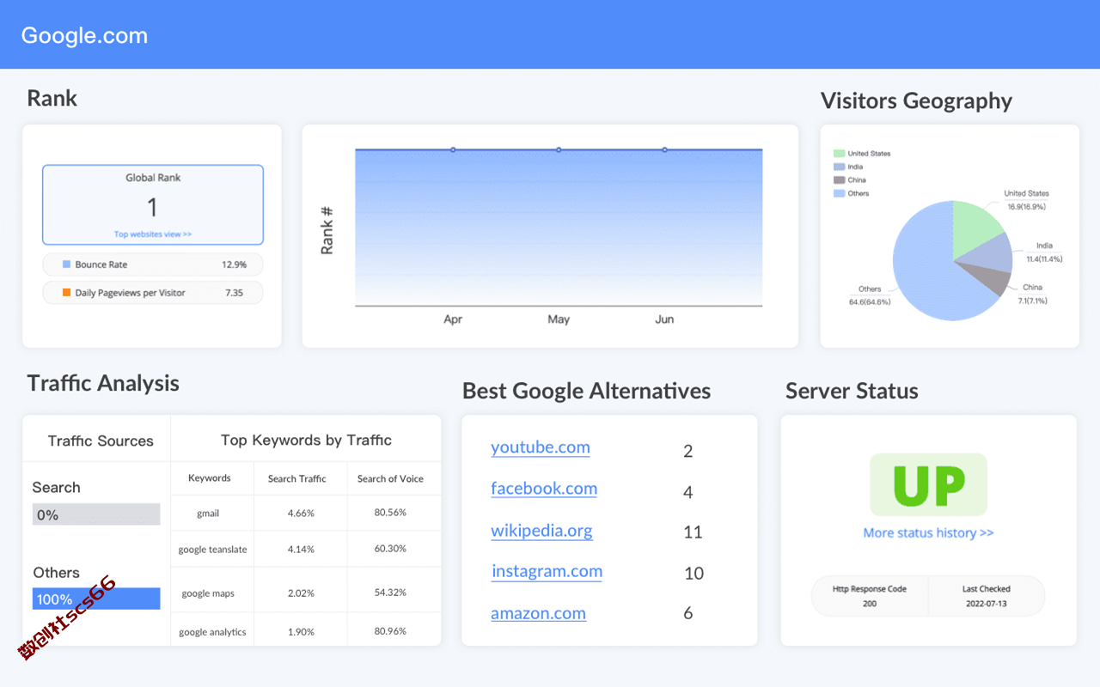Click the Apr data point on rank chart
Image resolution: width=1100 pixels, height=687 pixels.
click(453, 149)
